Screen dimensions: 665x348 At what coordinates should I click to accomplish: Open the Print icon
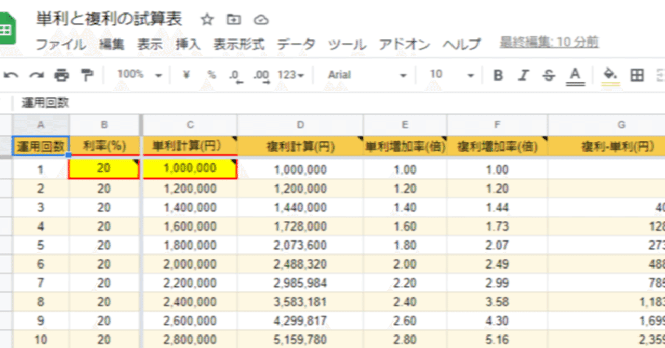tap(62, 75)
